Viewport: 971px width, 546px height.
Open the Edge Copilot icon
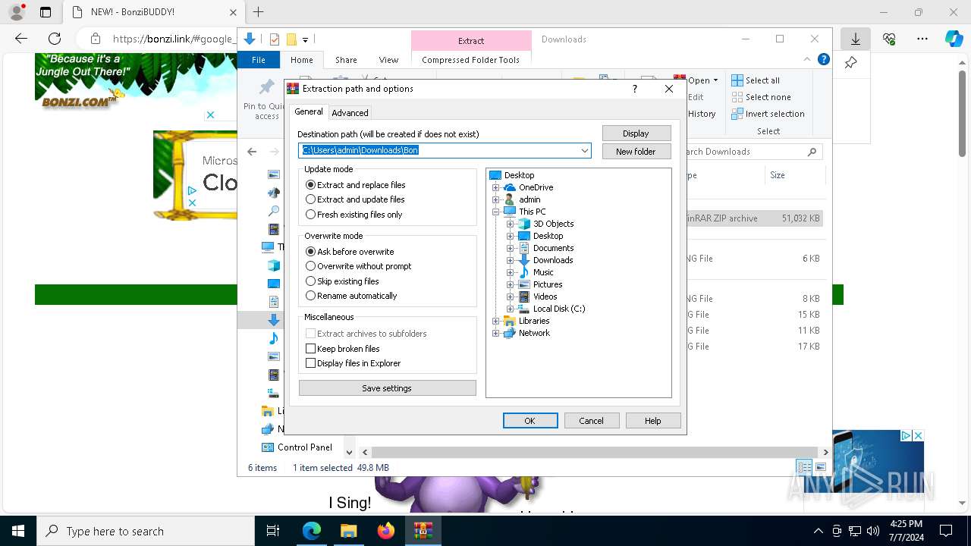(x=954, y=38)
